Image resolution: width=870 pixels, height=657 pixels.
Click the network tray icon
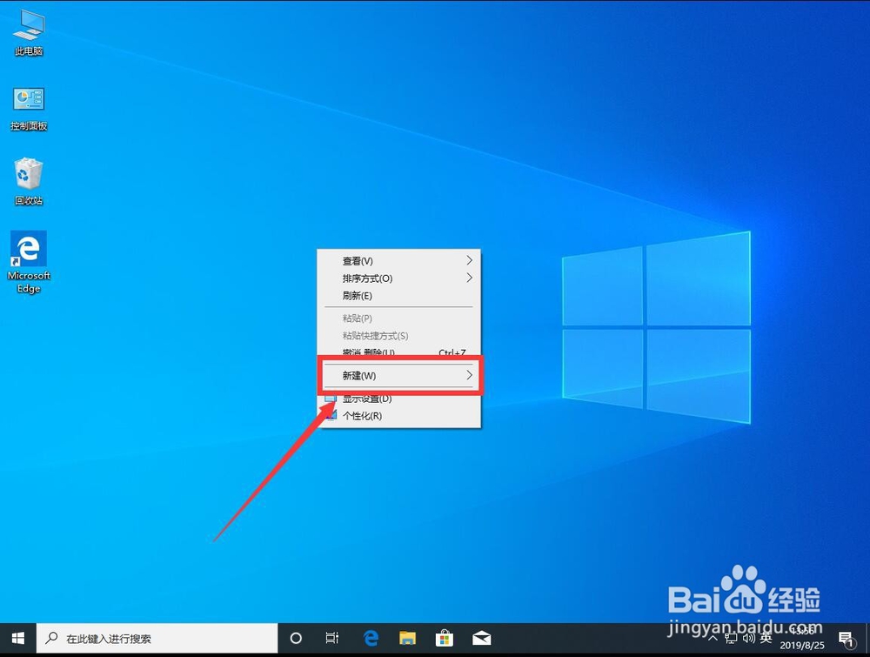[x=732, y=639]
